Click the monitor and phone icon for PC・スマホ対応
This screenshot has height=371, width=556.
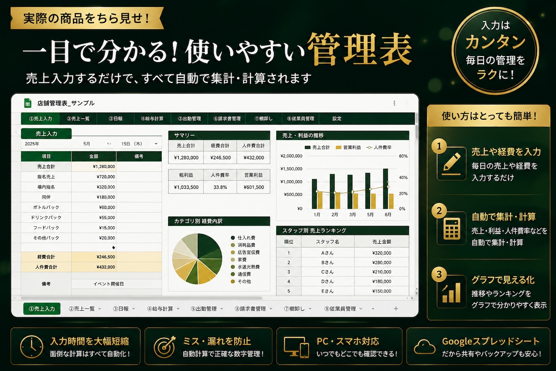pyautogui.click(x=296, y=347)
